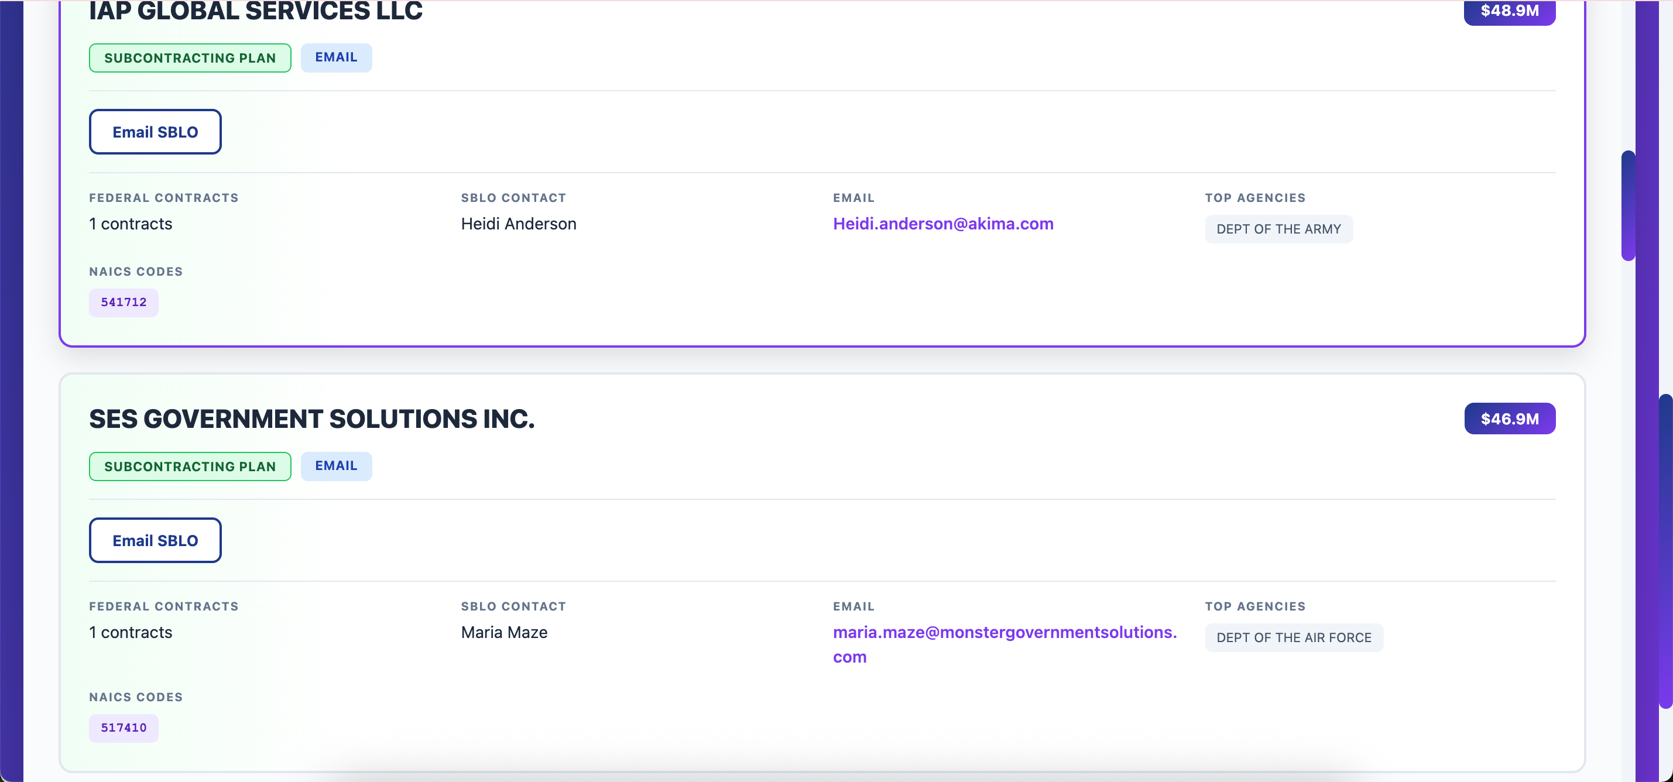Click the EMAIL badge on the SES card
This screenshot has height=782, width=1673.
pos(336,466)
